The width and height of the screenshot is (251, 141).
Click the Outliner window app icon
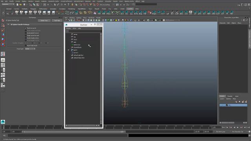pos(66,25)
